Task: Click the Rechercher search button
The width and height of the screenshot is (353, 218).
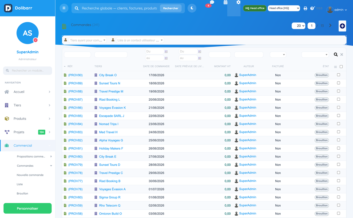Action: tap(171, 8)
